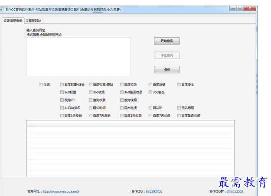Check the 搜狗PR option

coord(62,100)
